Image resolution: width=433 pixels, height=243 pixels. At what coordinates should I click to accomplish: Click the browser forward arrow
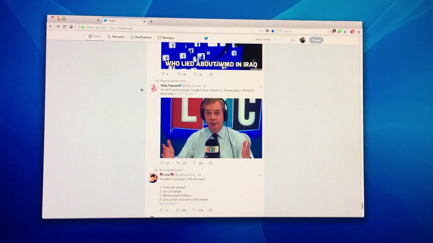point(58,26)
